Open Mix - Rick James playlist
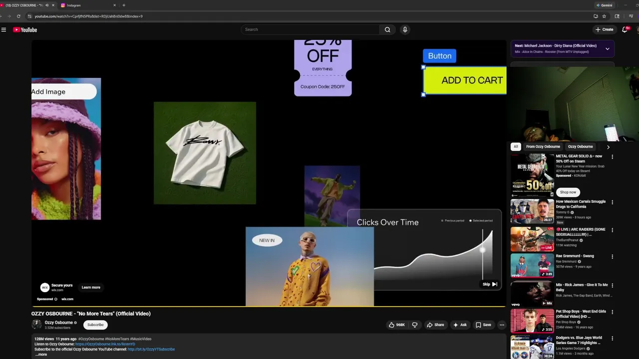The width and height of the screenshot is (639, 359). click(532, 294)
